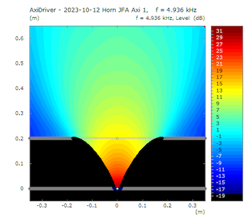This screenshot has height=217, width=249.
Task: Click the 'f = 4.936 kHz, Level (dB)' subtitle
Action: click(170, 18)
